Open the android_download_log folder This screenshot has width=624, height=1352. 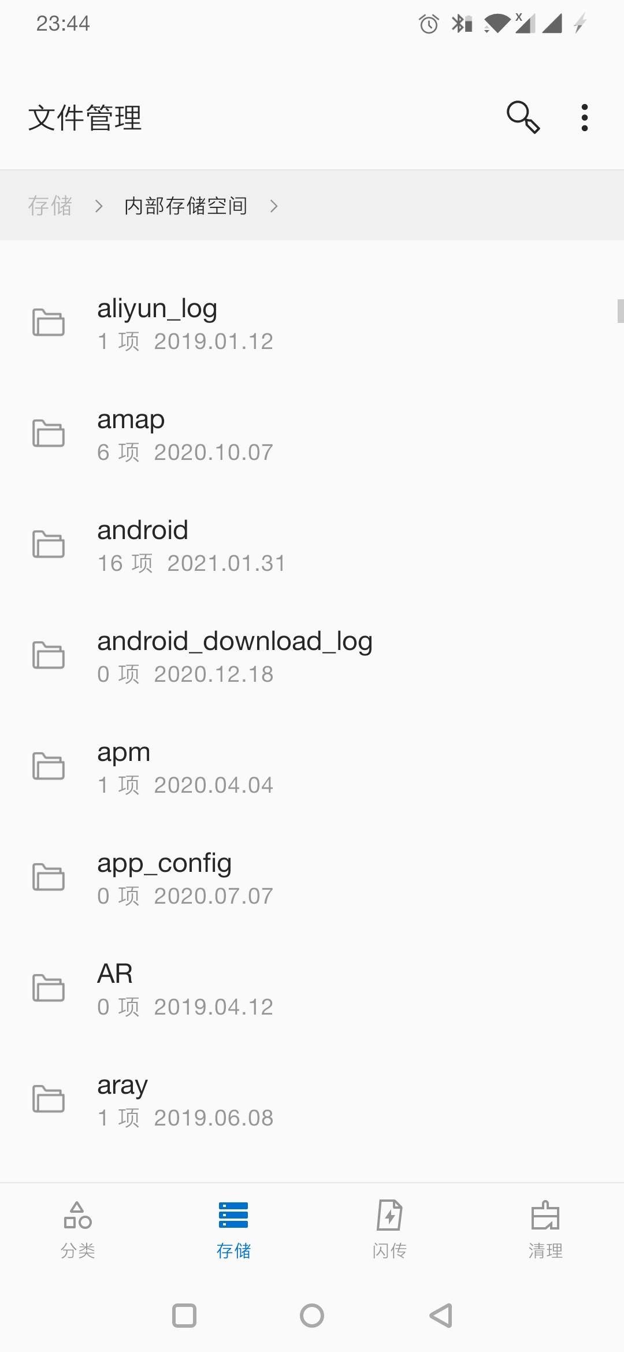point(235,656)
